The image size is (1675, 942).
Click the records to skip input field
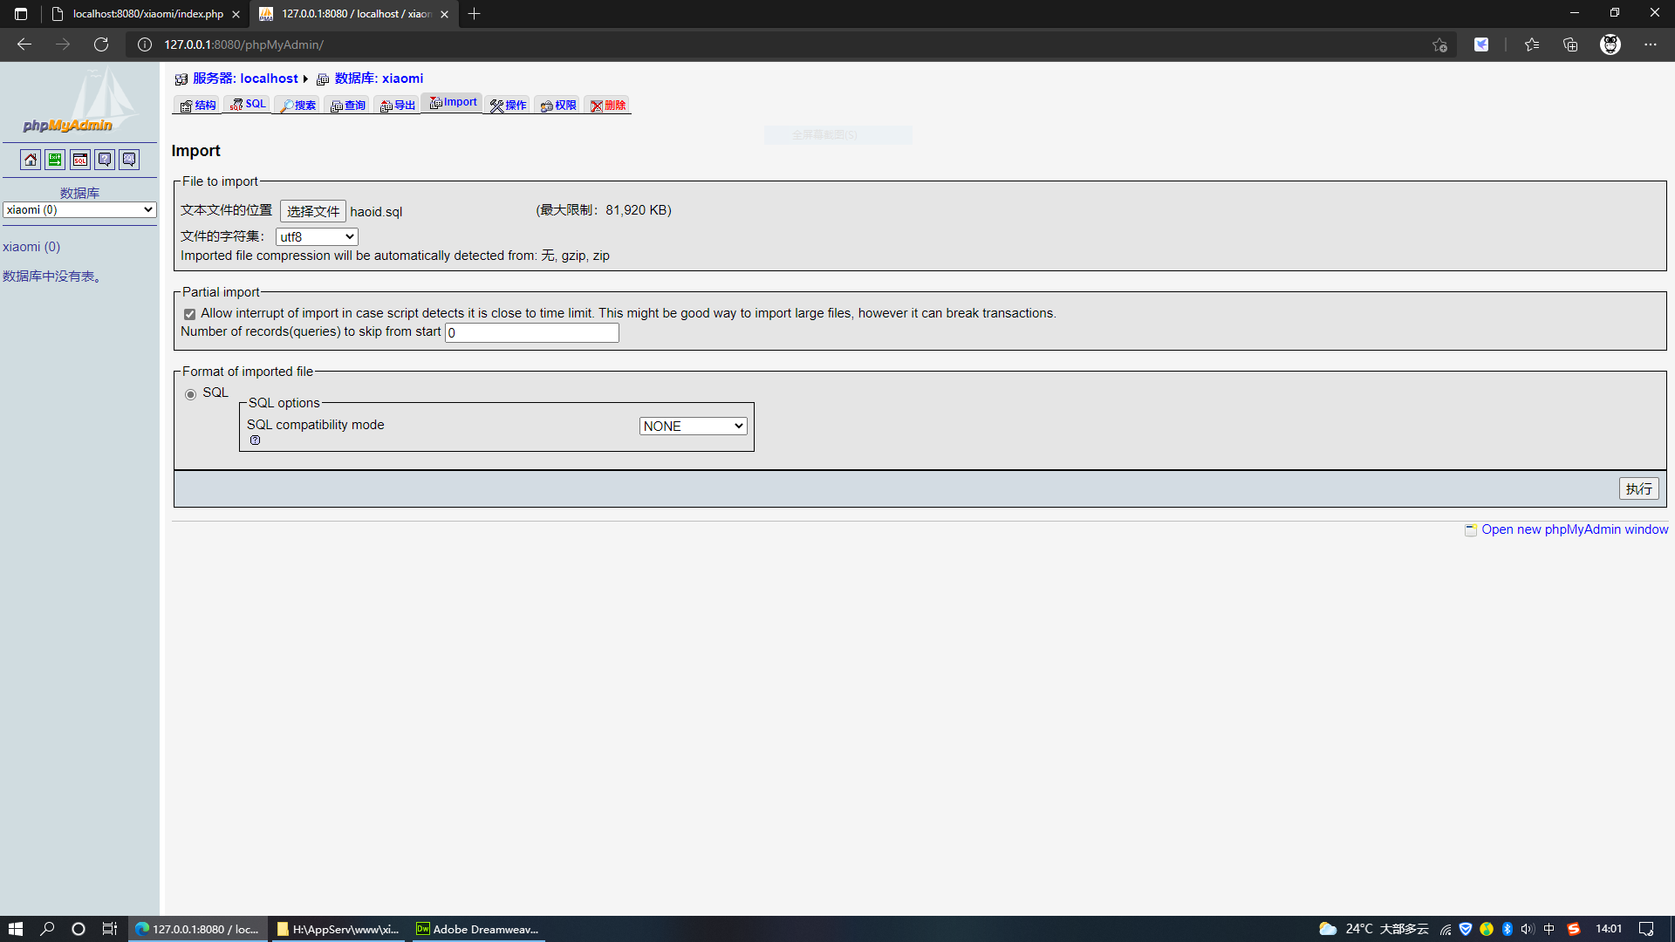(531, 332)
